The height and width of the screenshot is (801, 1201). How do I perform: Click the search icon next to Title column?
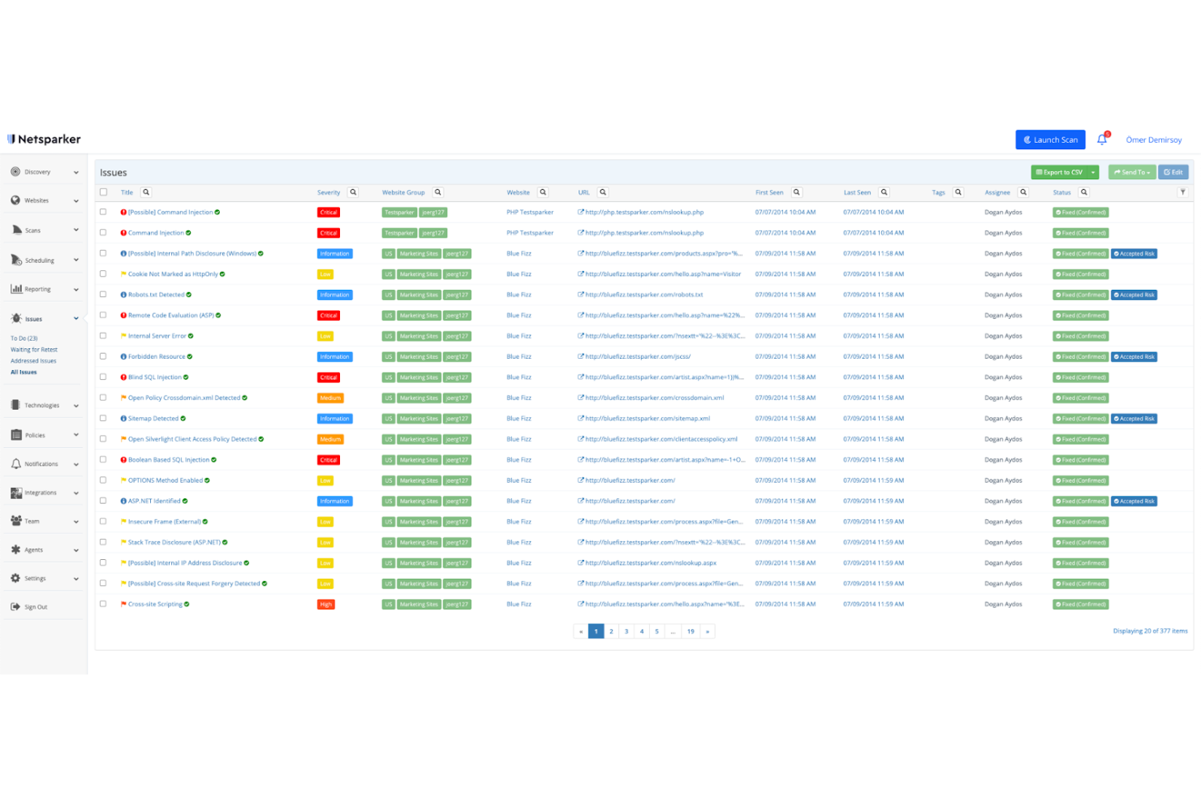pos(145,192)
